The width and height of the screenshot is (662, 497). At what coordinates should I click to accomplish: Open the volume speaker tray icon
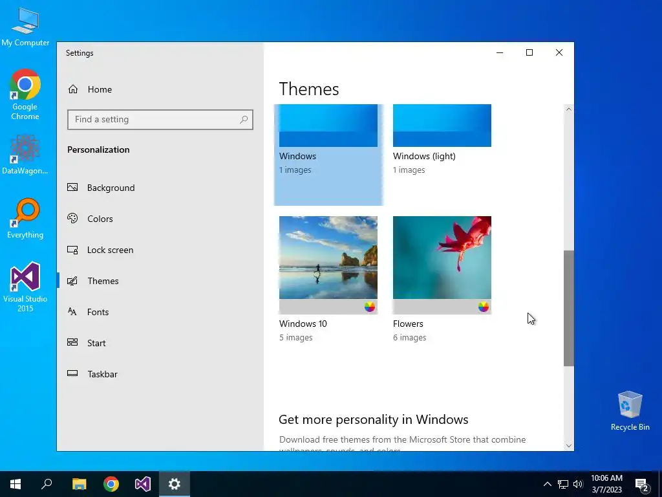click(578, 484)
